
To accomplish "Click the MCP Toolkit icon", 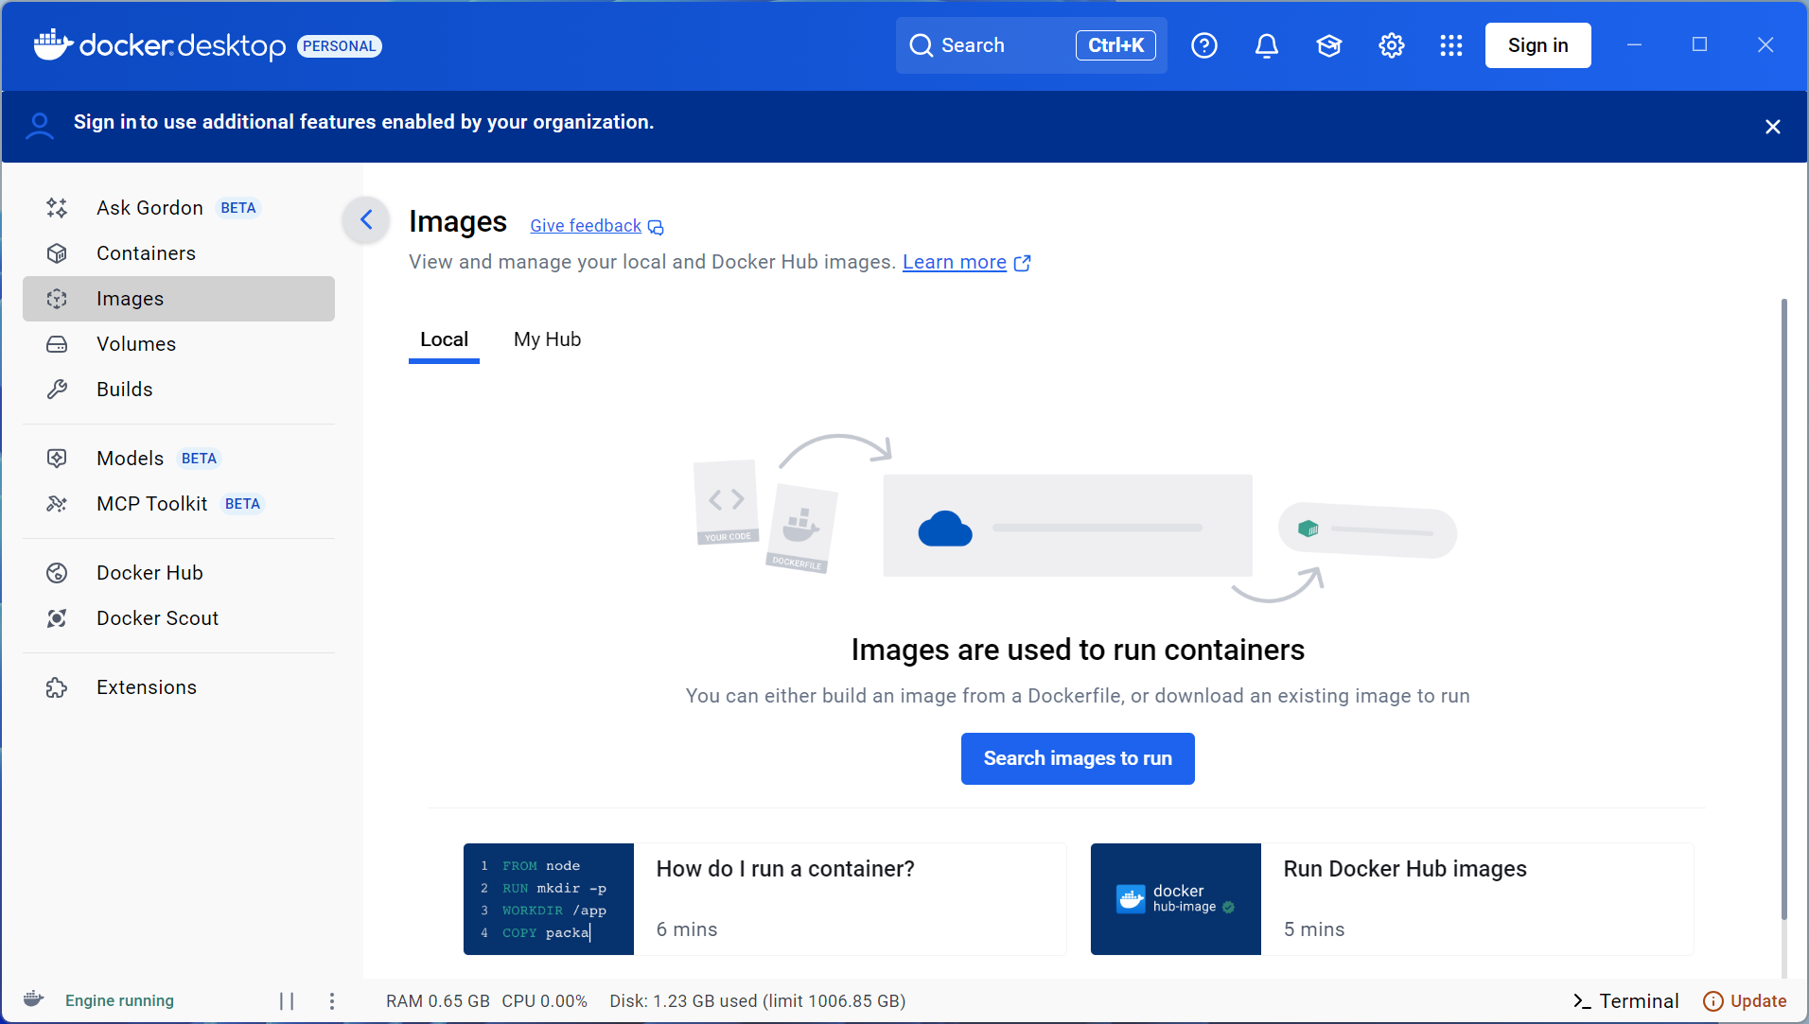I will tap(57, 504).
